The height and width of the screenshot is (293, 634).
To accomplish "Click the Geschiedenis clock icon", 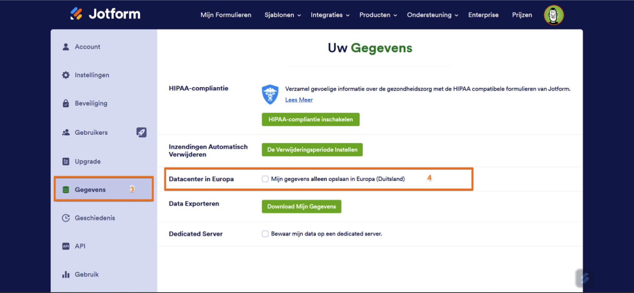I will click(x=66, y=218).
